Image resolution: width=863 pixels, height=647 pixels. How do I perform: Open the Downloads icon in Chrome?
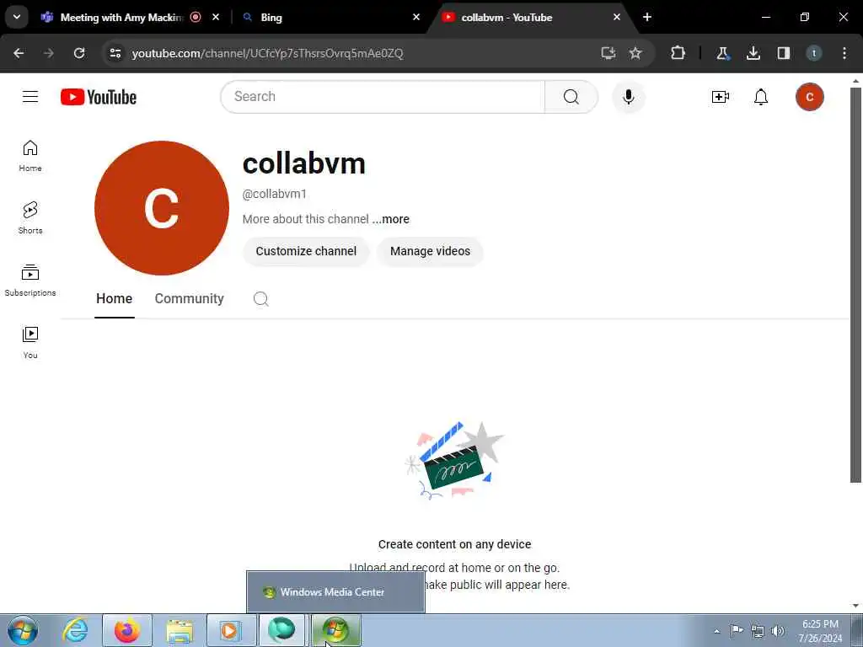click(753, 53)
